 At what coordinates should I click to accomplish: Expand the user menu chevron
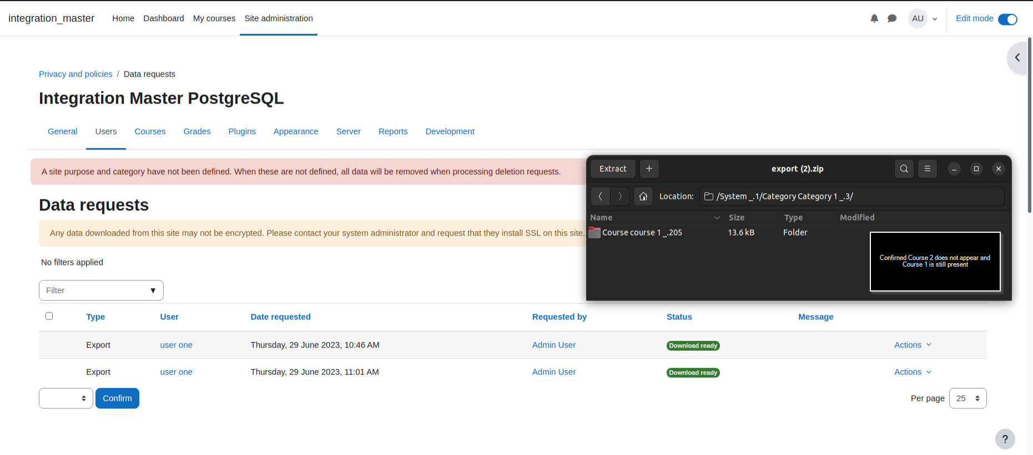[x=935, y=19]
